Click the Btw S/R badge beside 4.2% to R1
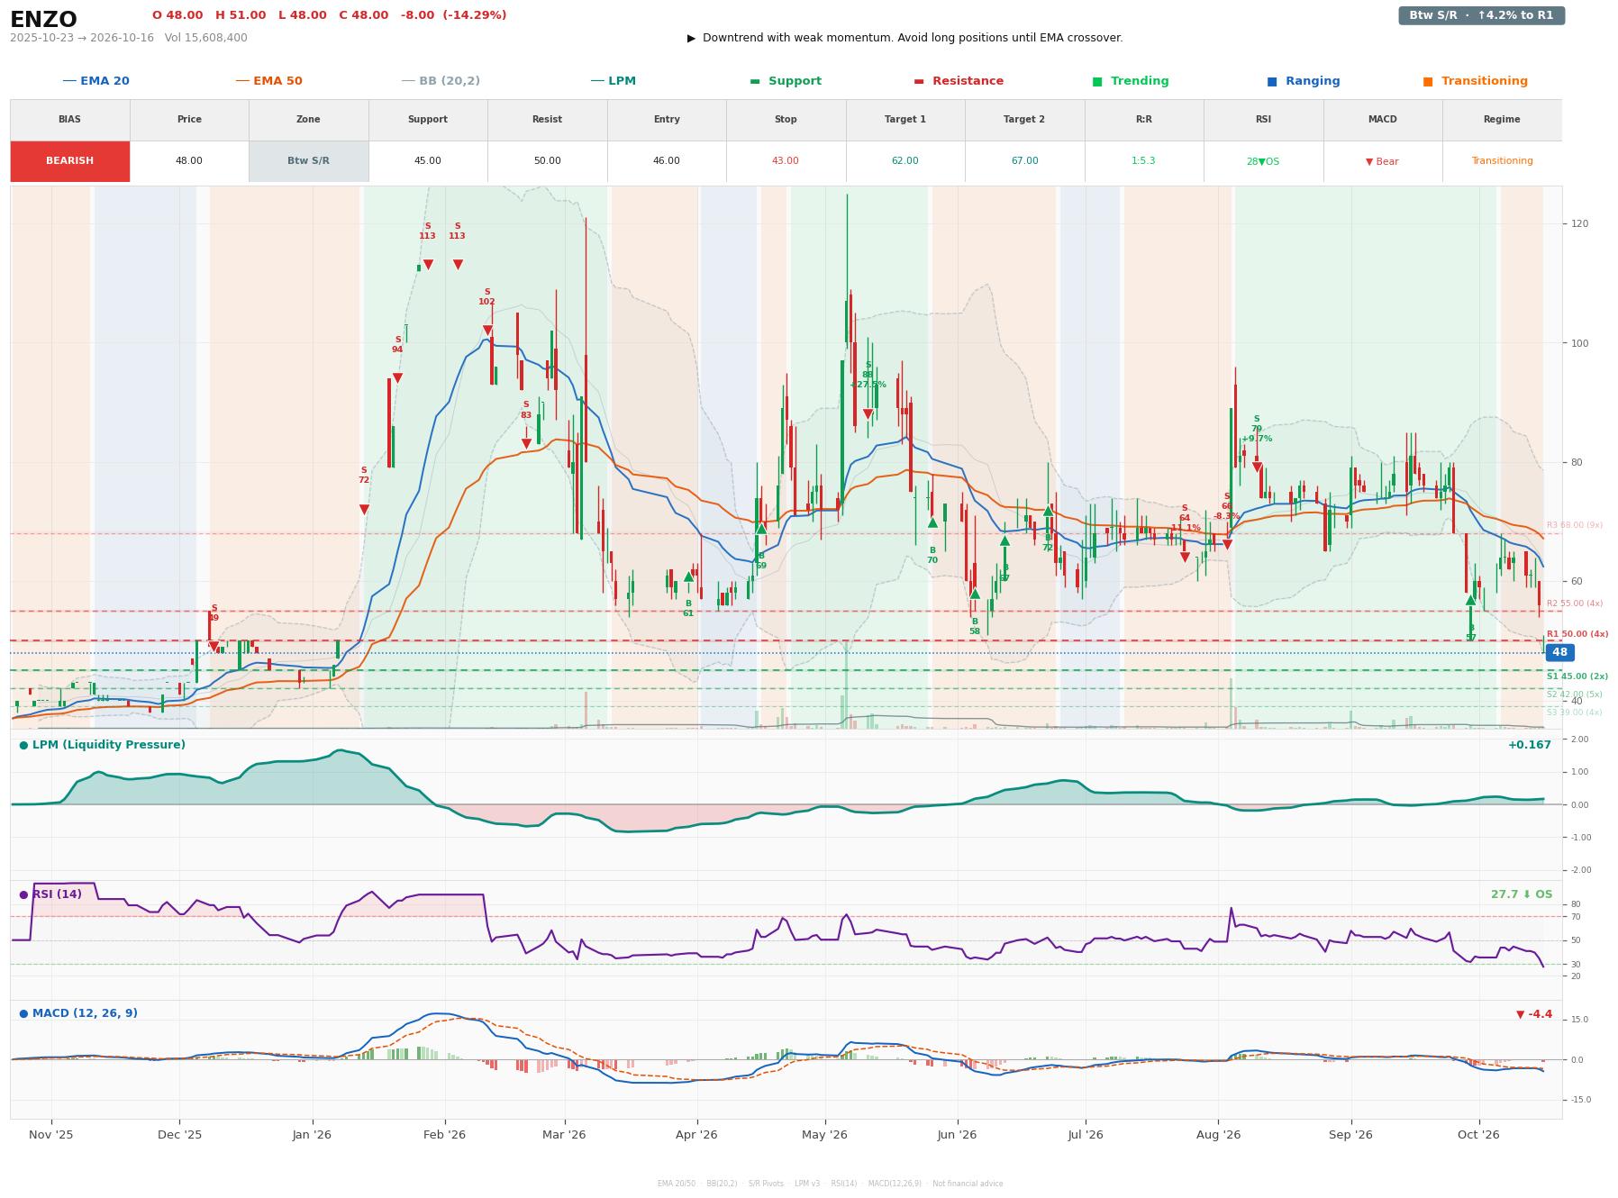Image resolution: width=1618 pixels, height=1198 pixels. tap(1481, 15)
